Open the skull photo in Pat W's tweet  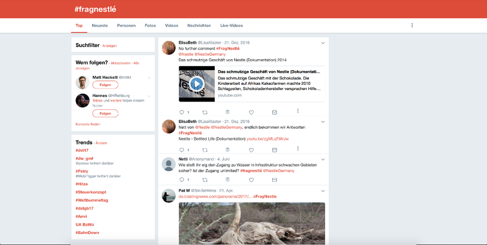[x=252, y=223]
